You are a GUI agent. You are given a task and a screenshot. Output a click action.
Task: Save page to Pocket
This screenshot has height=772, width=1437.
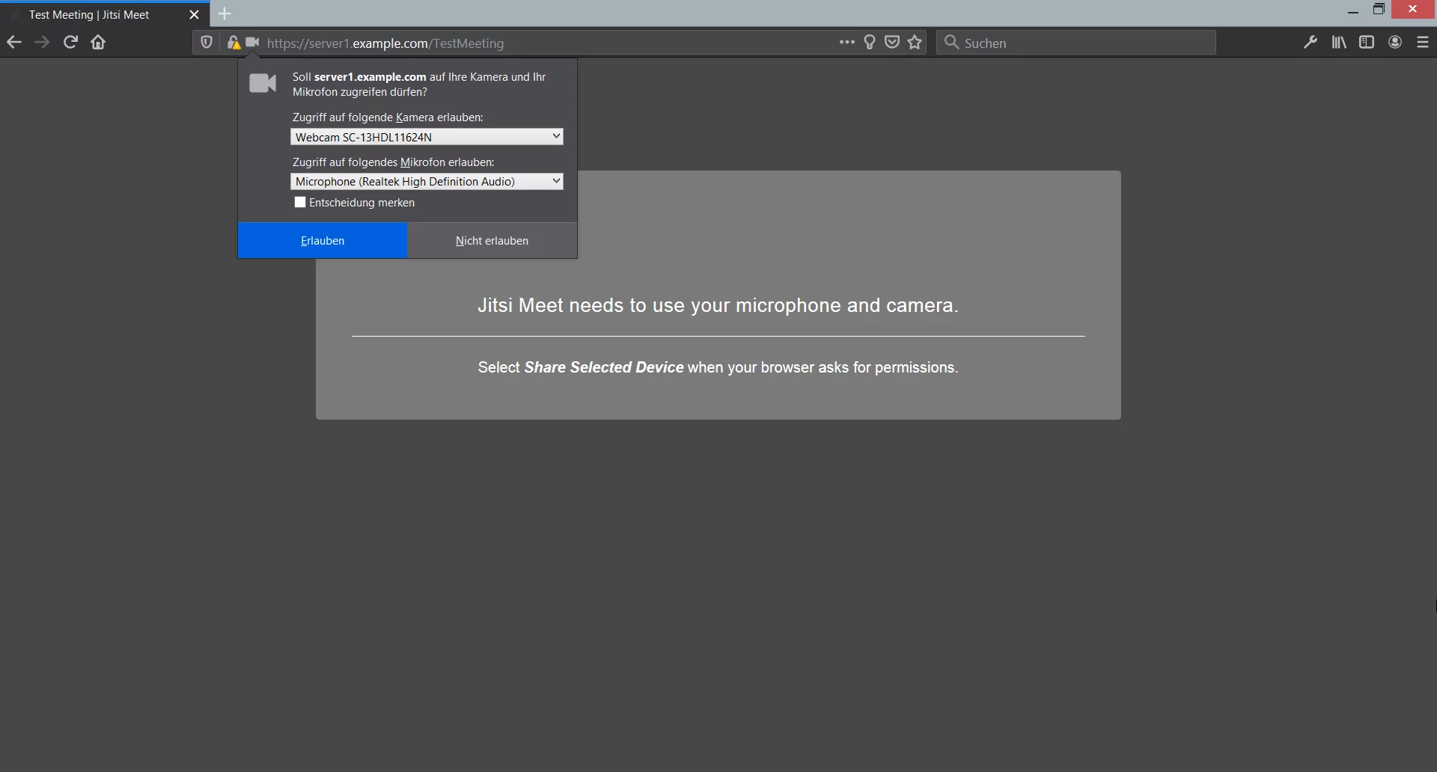[x=891, y=43]
